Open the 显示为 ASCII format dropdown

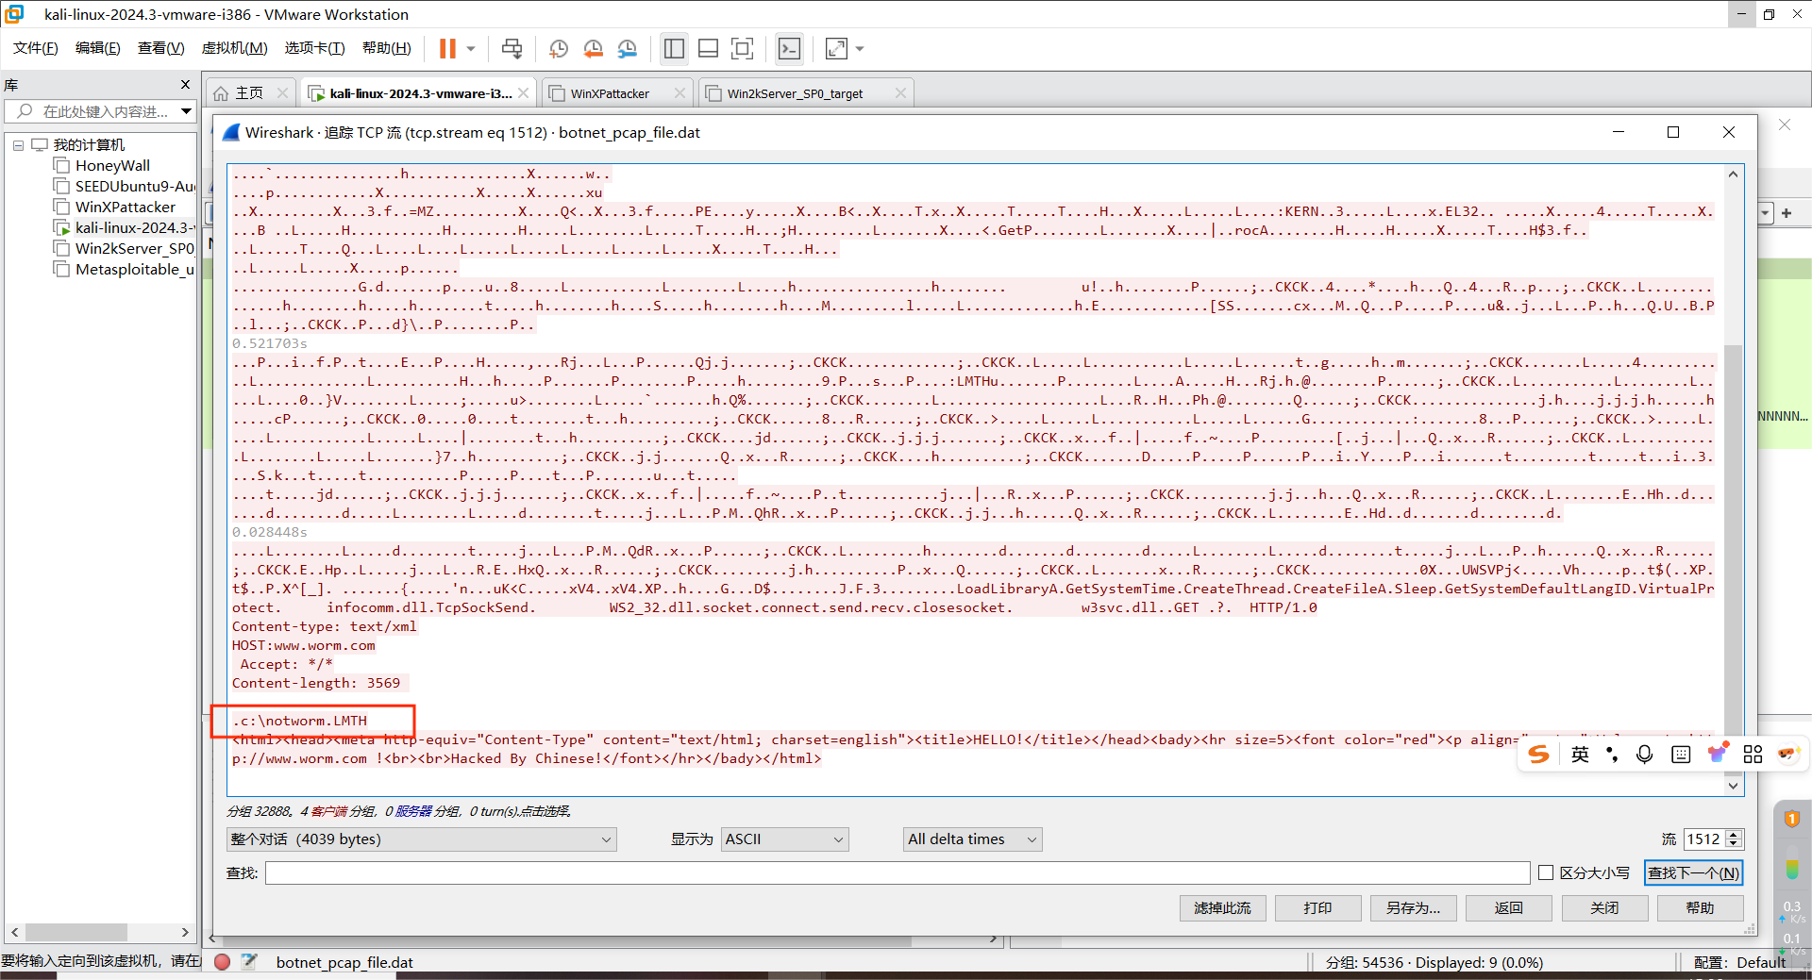[785, 839]
